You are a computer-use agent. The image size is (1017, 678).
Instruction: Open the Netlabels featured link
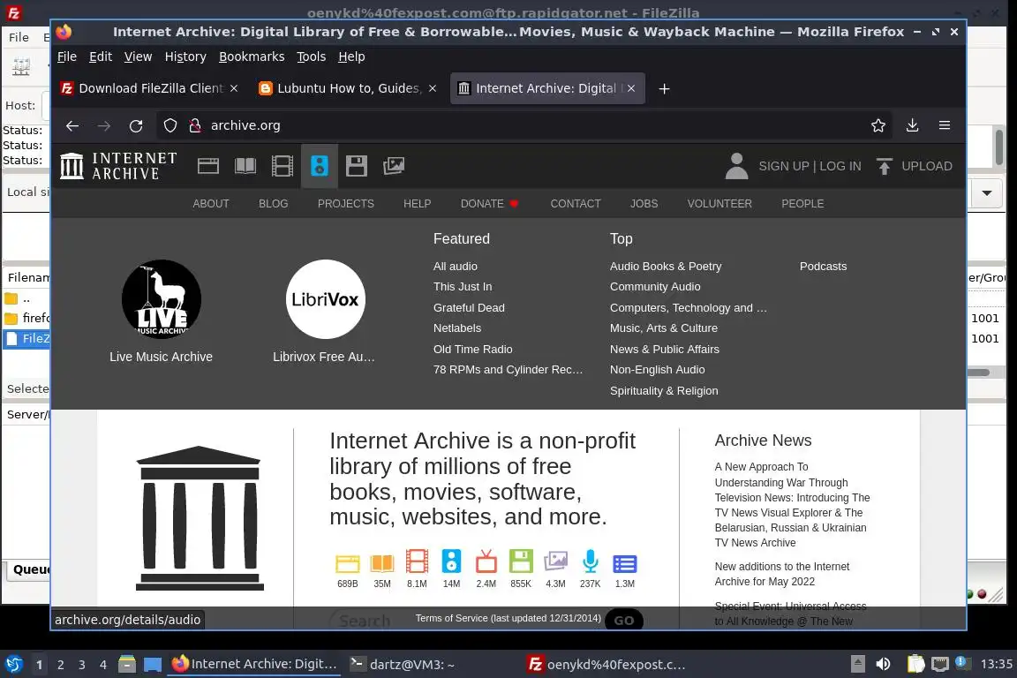pyautogui.click(x=457, y=328)
